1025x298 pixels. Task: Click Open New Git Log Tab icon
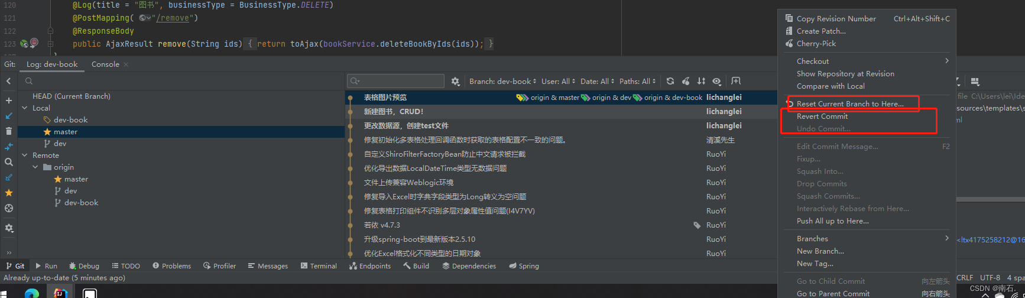736,81
